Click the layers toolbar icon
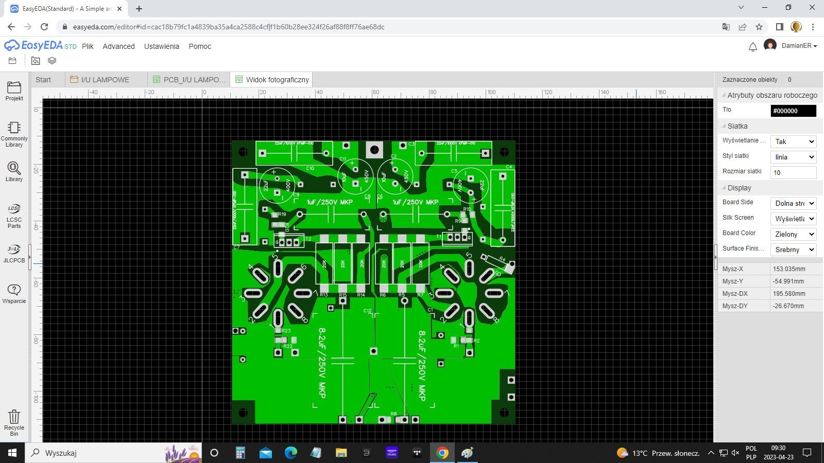 [52, 61]
